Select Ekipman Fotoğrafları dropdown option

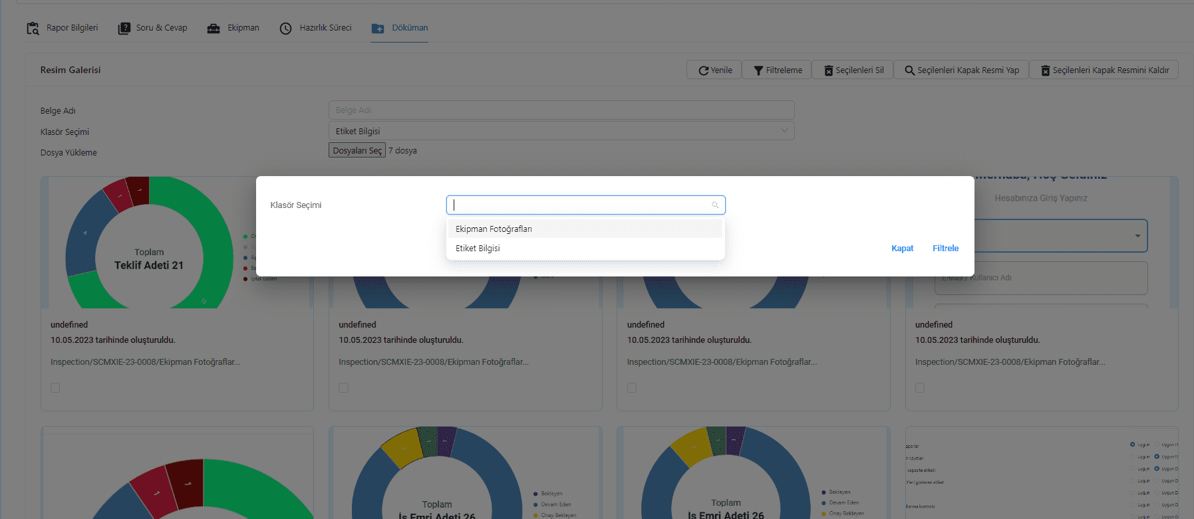pyautogui.click(x=585, y=229)
